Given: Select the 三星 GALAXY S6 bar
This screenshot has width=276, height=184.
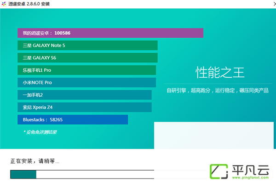Looking at the screenshot, I should click(87, 58).
